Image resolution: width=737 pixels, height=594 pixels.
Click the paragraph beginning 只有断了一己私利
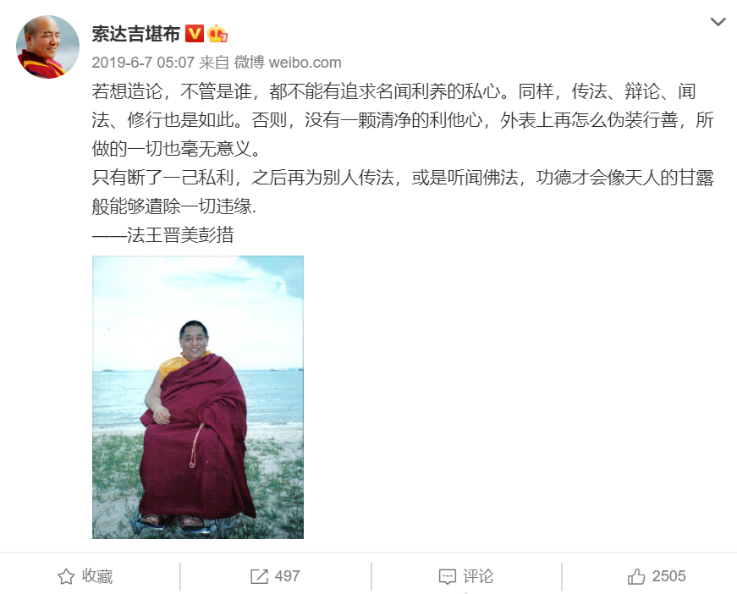pos(403,192)
